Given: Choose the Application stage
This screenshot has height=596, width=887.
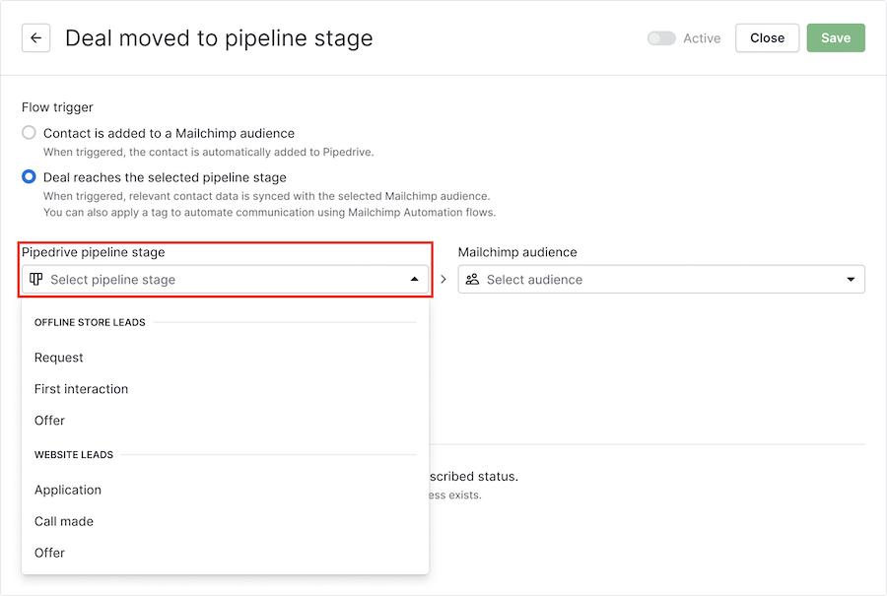Looking at the screenshot, I should (68, 490).
